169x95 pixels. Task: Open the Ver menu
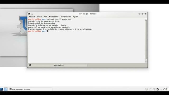click(x=45, y=17)
